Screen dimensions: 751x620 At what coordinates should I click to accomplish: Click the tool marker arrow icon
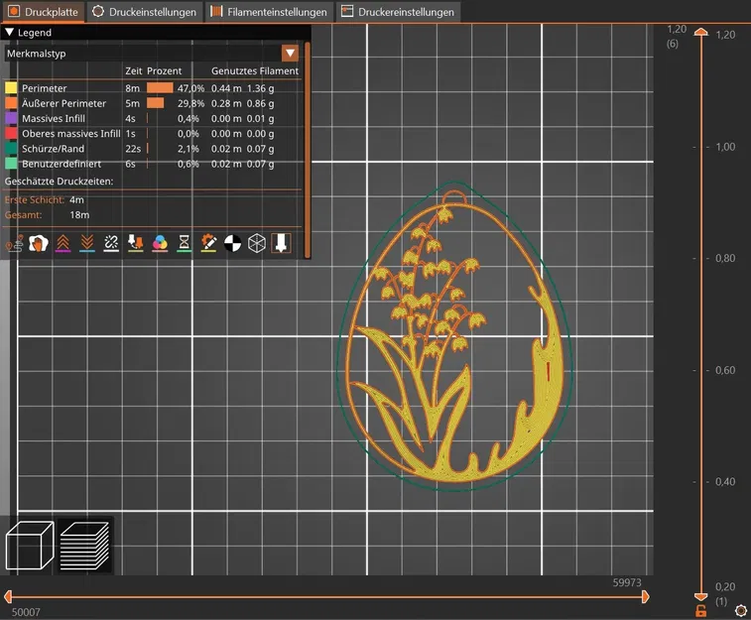point(281,243)
